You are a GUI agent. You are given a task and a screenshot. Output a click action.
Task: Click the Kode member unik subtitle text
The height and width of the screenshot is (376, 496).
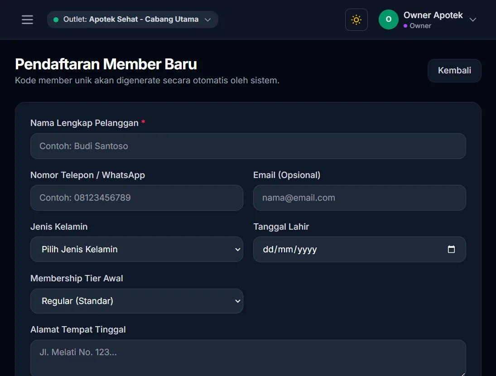click(x=147, y=80)
